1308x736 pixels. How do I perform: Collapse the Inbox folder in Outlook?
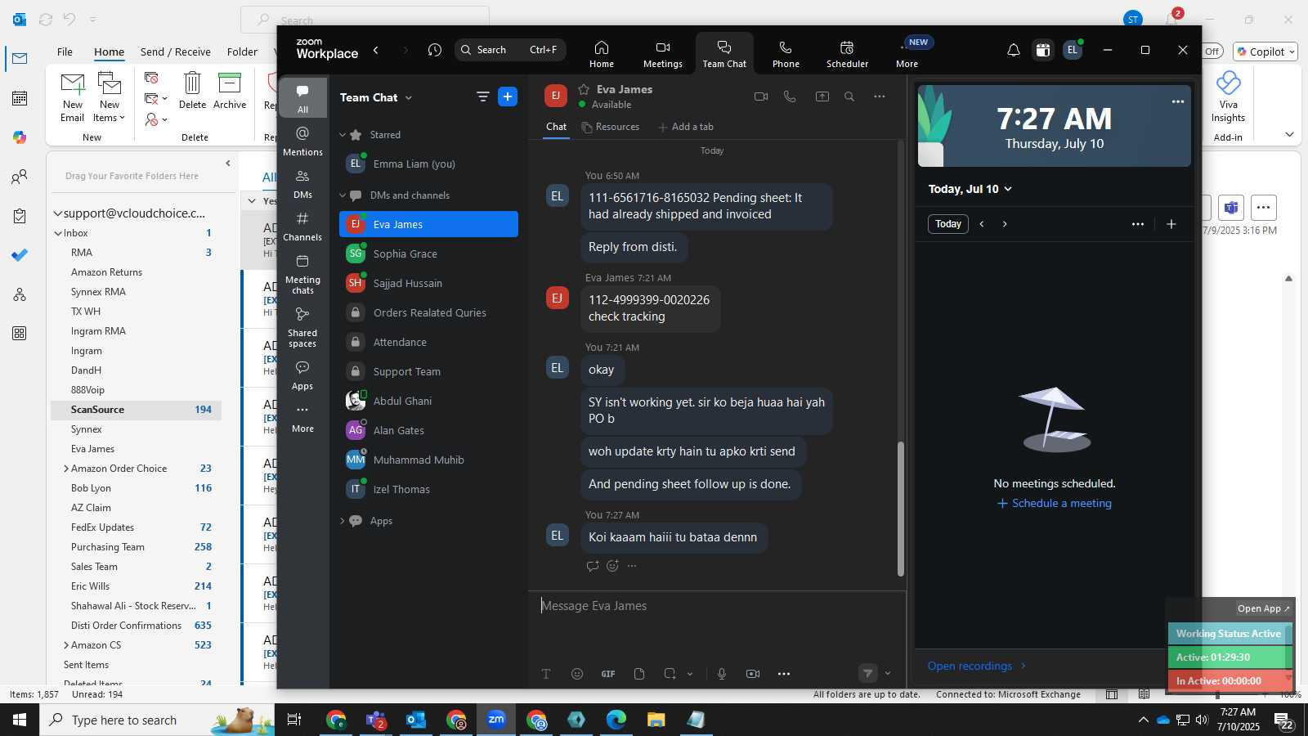point(58,233)
